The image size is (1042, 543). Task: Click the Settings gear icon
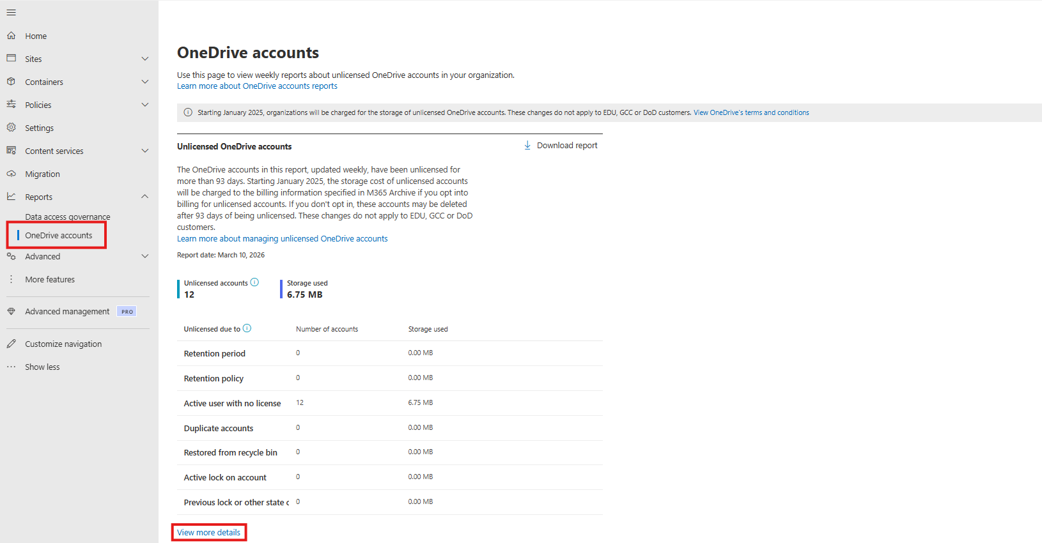12,127
